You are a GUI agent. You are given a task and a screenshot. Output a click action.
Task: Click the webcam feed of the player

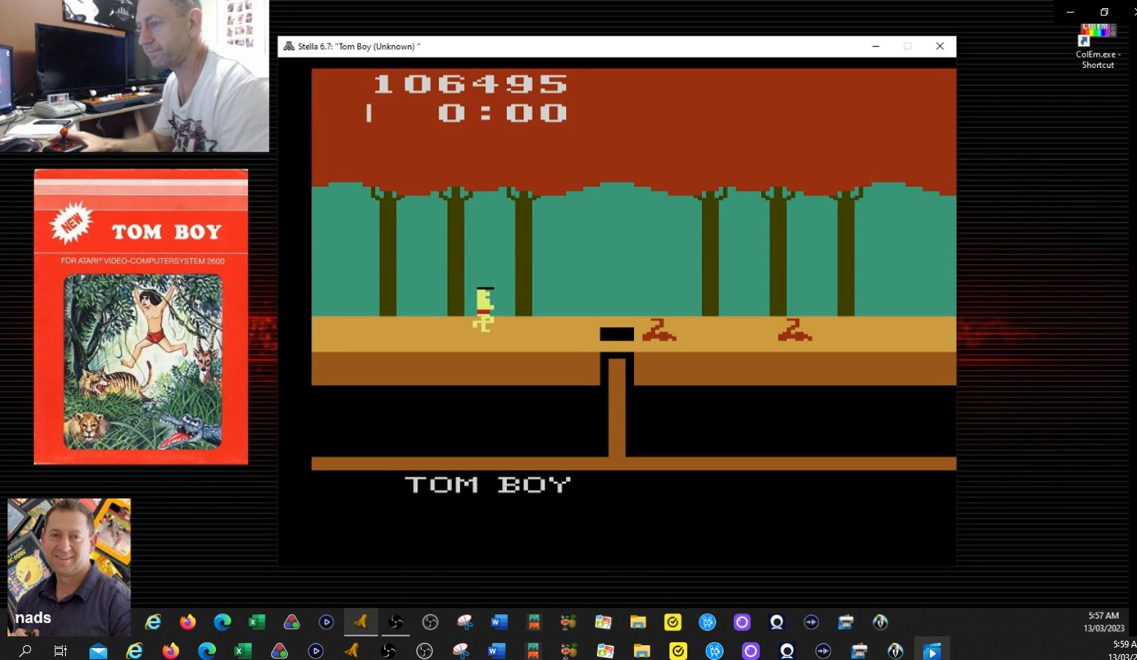pyautogui.click(x=135, y=75)
